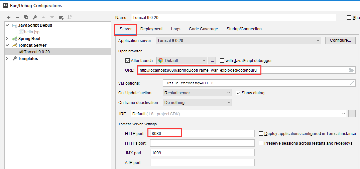Click the VM options input field
The image size is (360, 169).
[x=259, y=83]
